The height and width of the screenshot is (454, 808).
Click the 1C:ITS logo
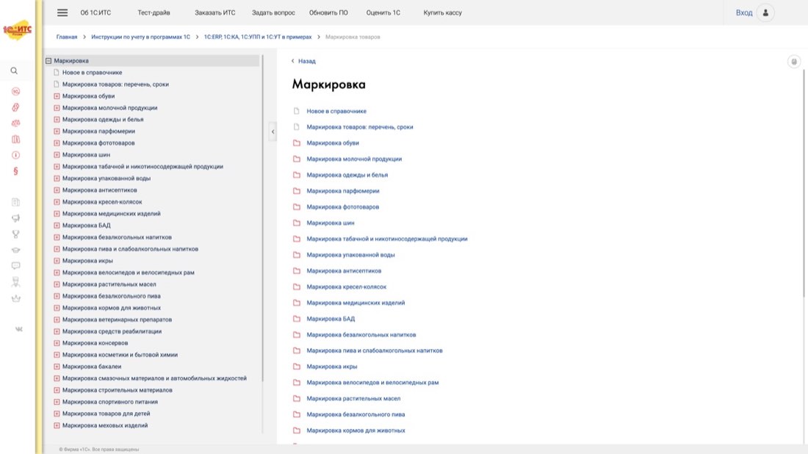point(17,30)
